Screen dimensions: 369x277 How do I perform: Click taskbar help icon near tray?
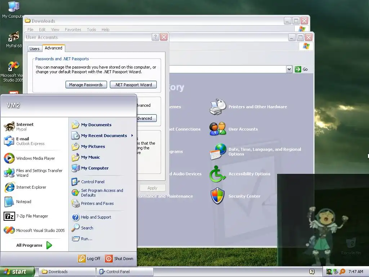[x=312, y=272]
